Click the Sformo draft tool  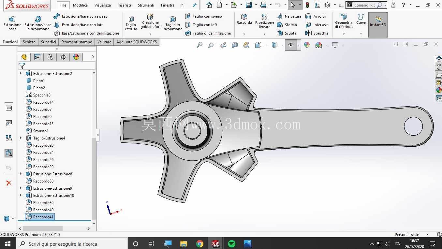[x=287, y=25]
